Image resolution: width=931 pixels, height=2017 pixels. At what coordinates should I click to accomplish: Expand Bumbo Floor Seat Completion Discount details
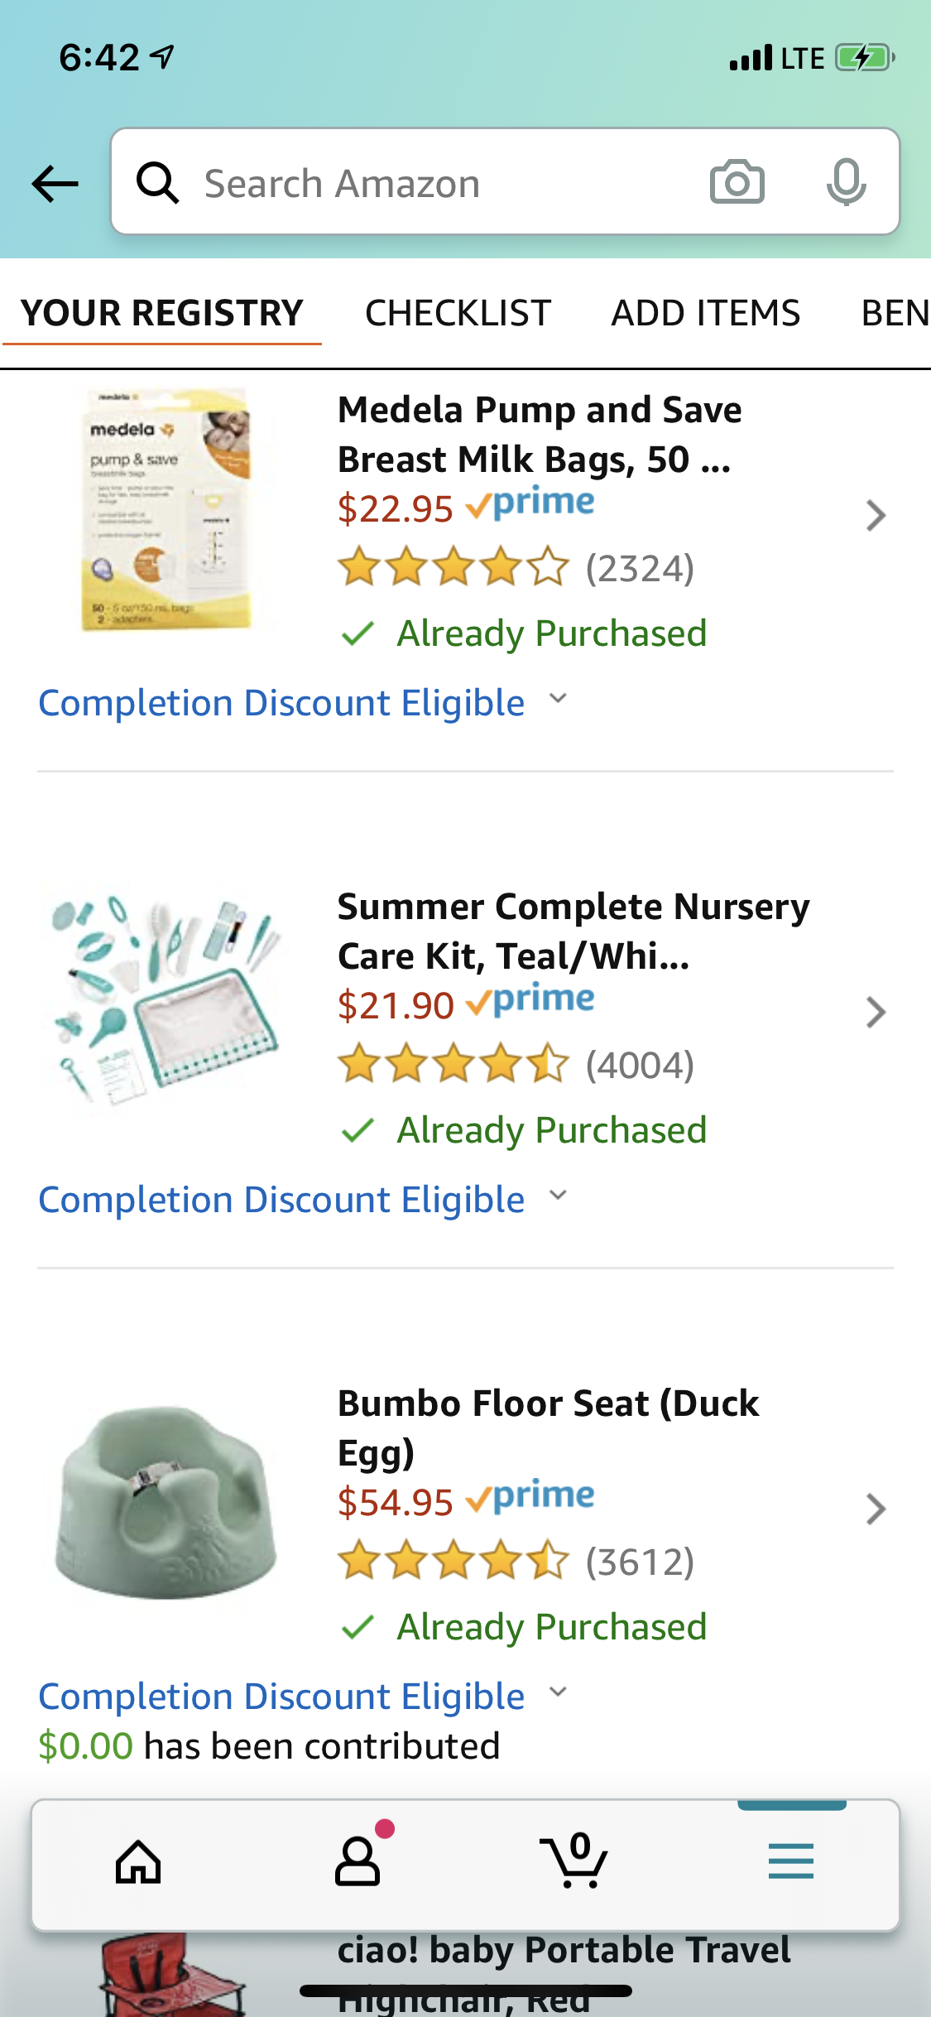tap(304, 1697)
